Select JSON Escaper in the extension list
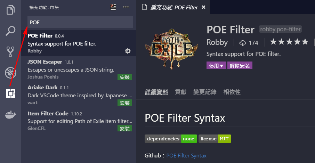This screenshot has width=315, height=163. tap(79, 69)
